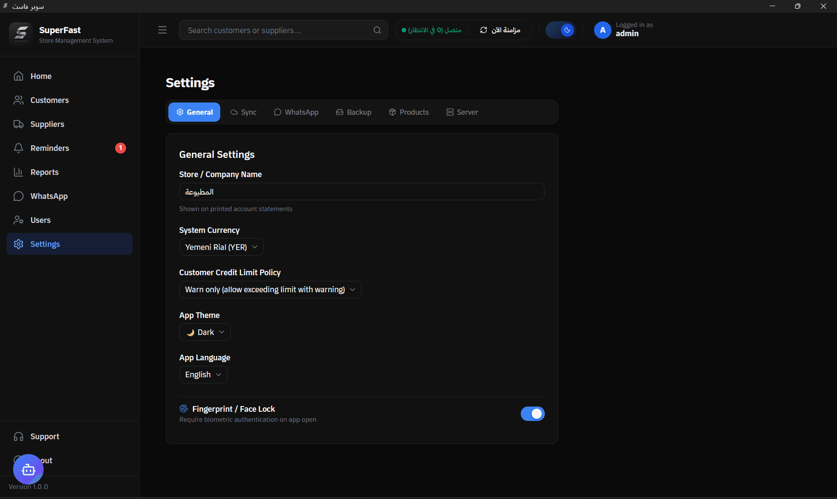Toggle the sidebar hamburger menu
This screenshot has width=837, height=499.
162,30
